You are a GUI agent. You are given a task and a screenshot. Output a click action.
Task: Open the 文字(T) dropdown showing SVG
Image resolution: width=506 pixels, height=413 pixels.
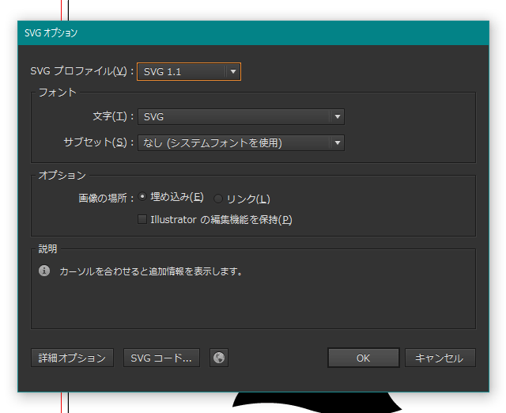[241, 116]
